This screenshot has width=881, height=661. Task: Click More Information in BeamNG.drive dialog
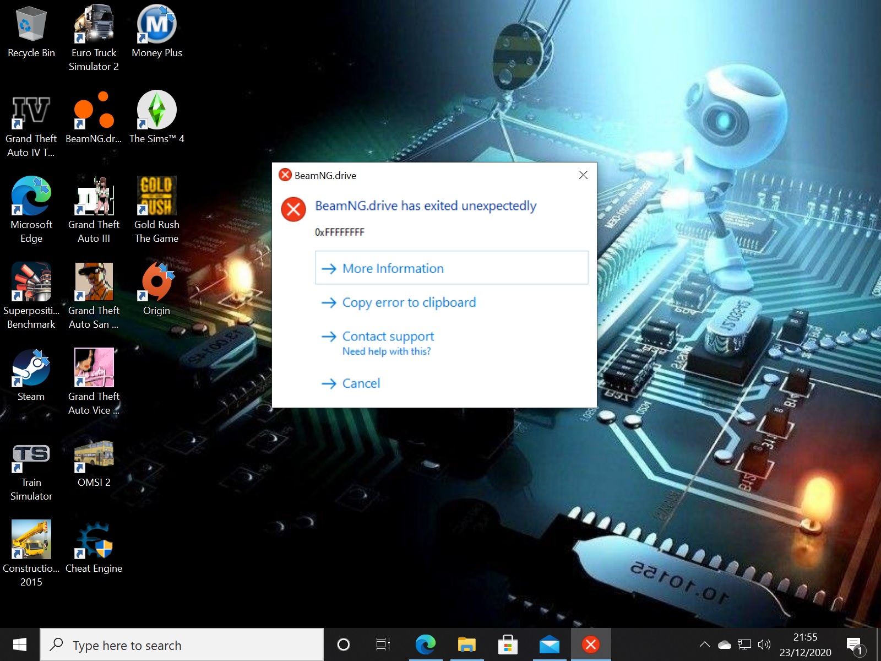[452, 268]
